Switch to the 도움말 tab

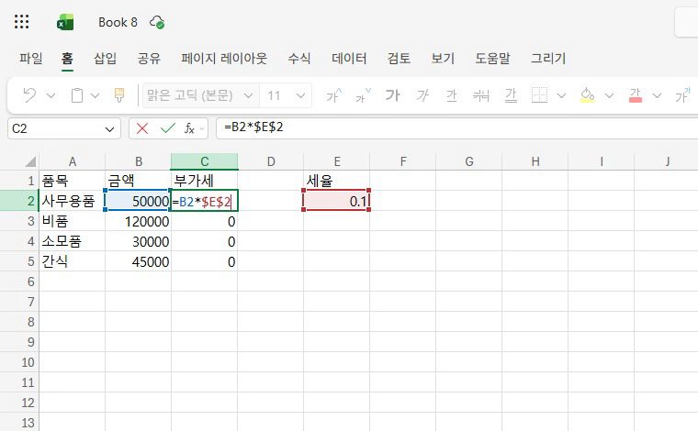click(x=492, y=58)
